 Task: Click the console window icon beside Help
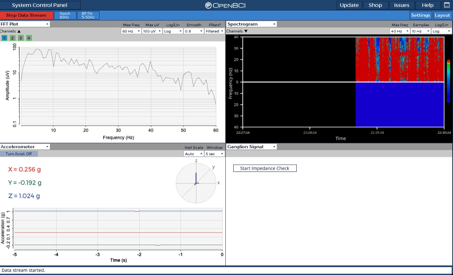pyautogui.click(x=447, y=5)
